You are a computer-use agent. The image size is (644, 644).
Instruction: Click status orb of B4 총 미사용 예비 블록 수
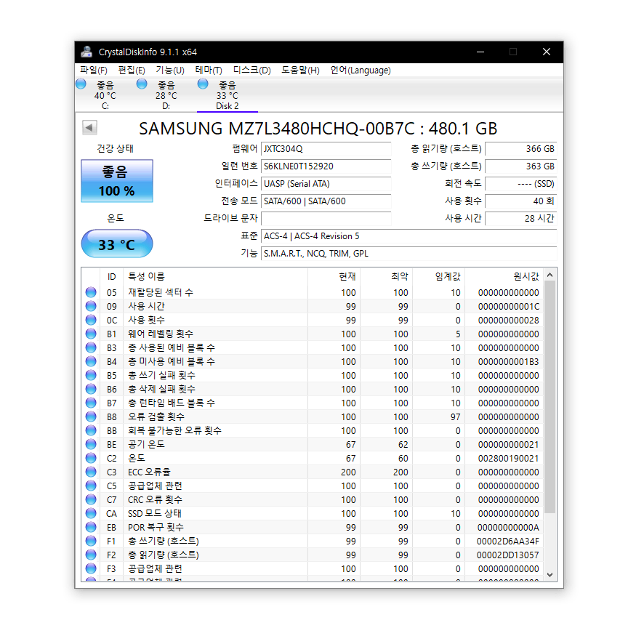tap(91, 361)
